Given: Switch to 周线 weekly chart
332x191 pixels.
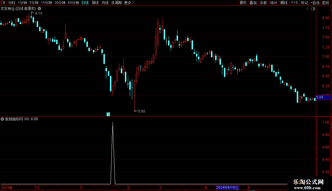Looking at the screenshot, I should click(95, 3).
